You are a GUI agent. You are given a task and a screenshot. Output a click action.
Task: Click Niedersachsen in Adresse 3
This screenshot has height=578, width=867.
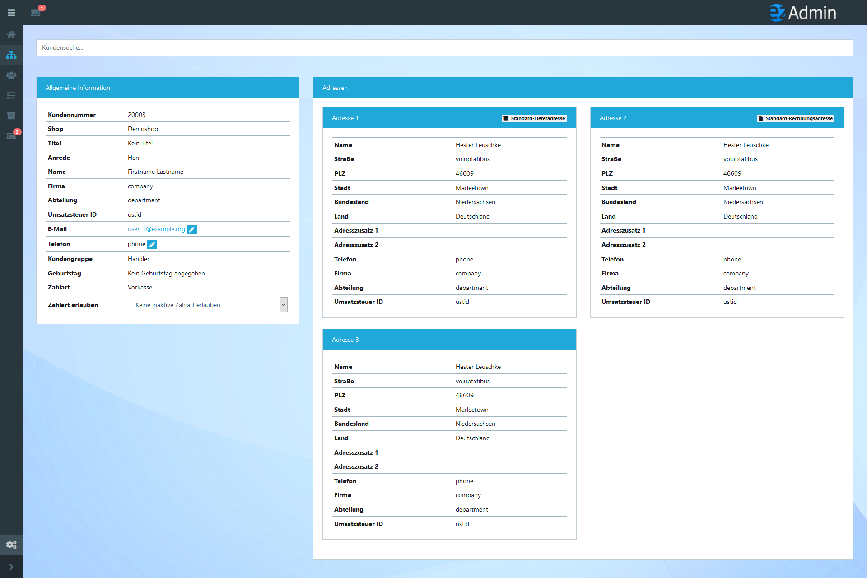click(x=475, y=424)
